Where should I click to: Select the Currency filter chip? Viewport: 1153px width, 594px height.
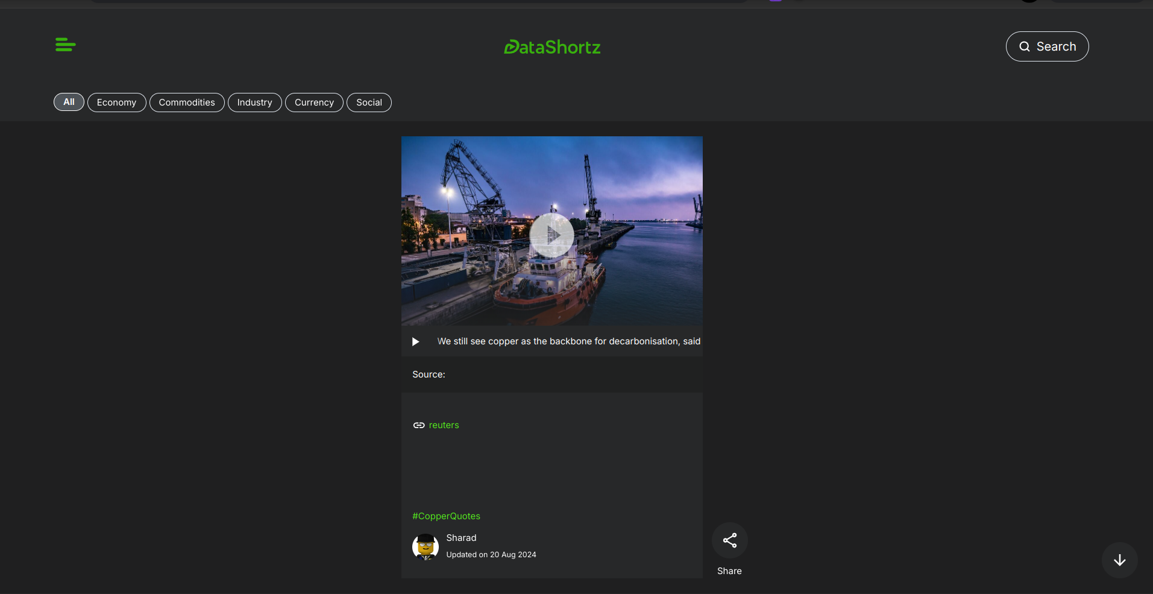point(314,103)
